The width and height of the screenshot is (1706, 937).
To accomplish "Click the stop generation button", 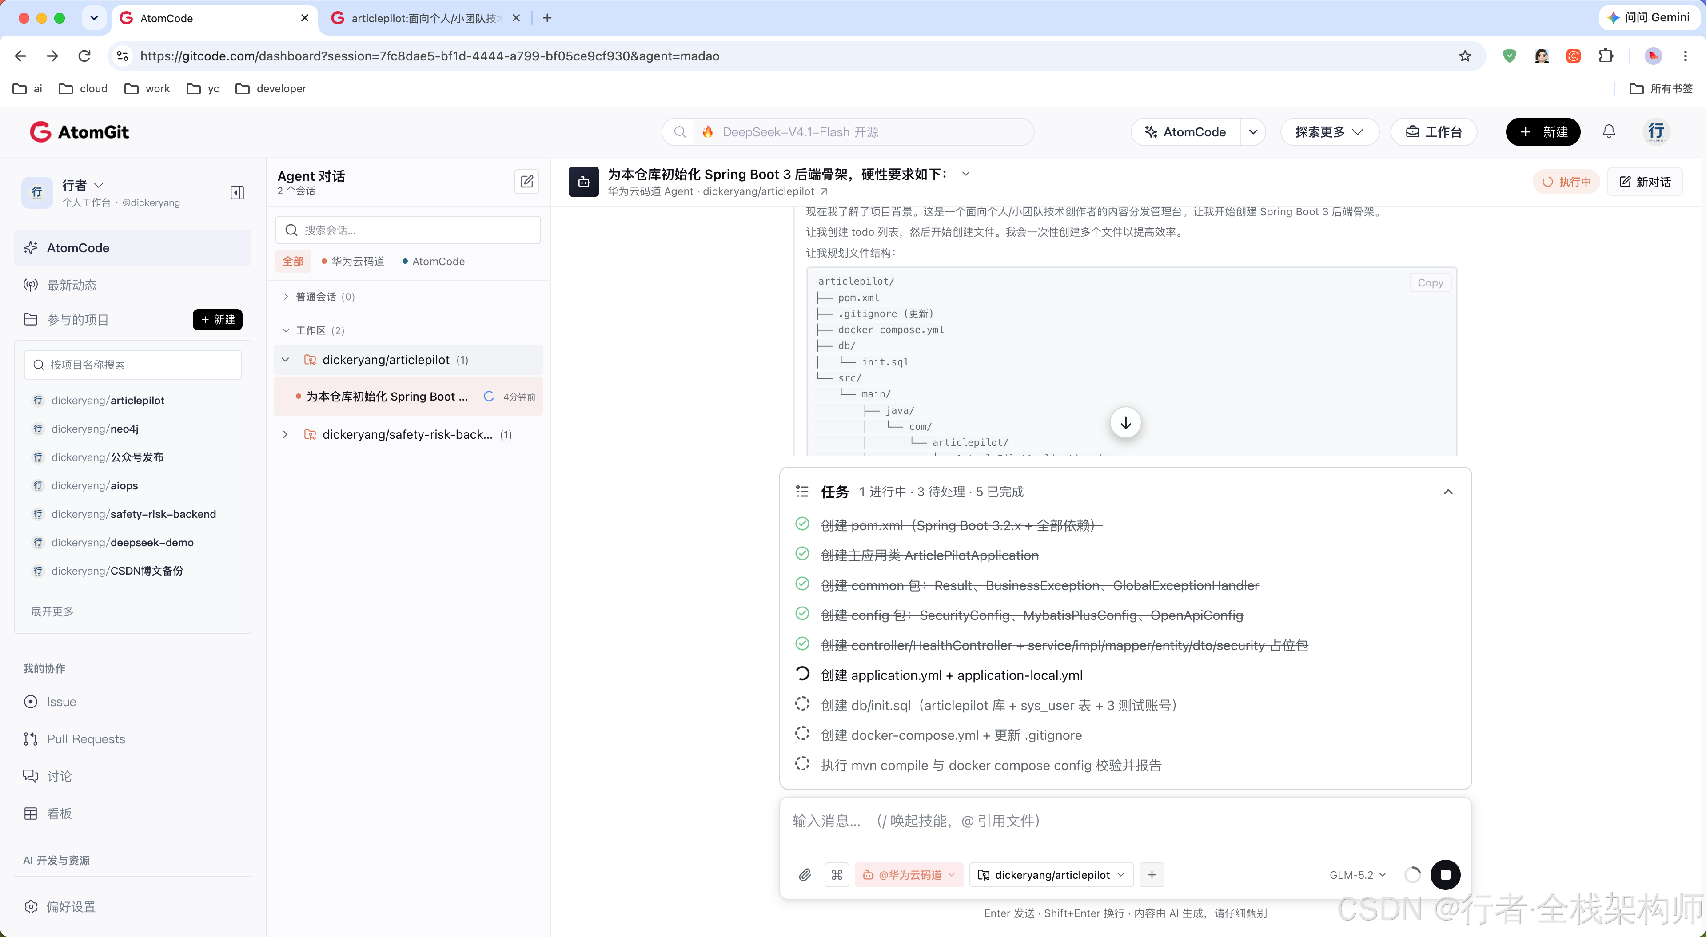I will [x=1446, y=875].
